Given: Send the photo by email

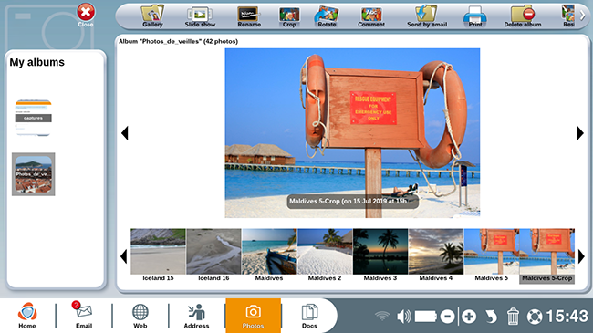Looking at the screenshot, I should click(x=427, y=16).
